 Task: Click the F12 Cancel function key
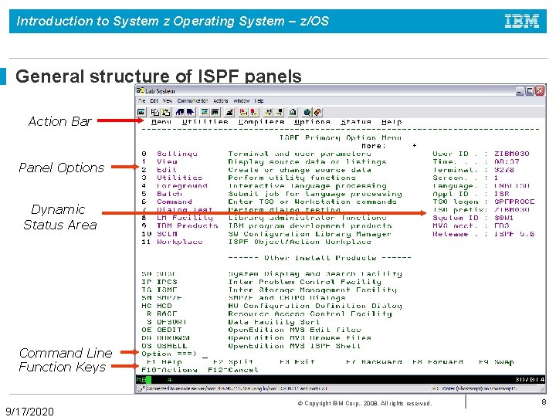click(233, 370)
